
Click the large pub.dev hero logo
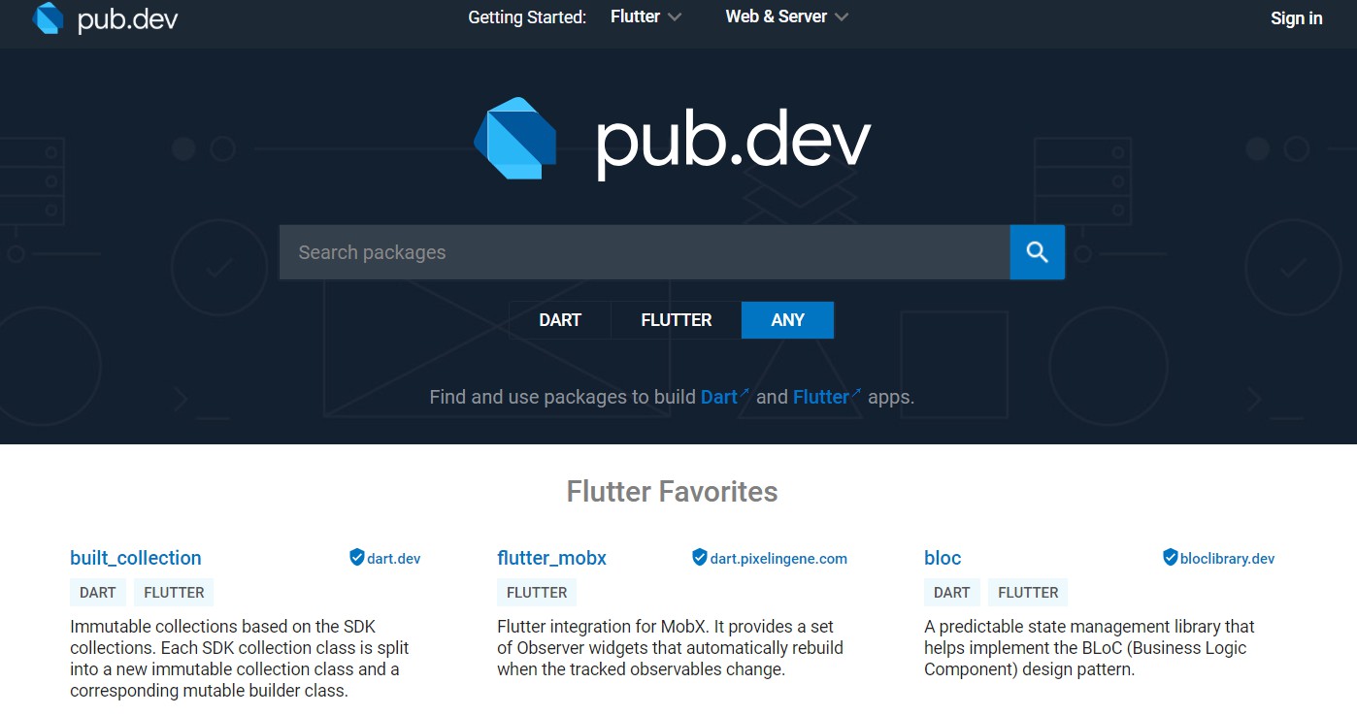[x=672, y=141]
